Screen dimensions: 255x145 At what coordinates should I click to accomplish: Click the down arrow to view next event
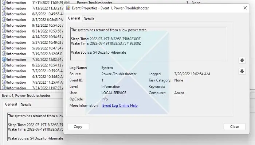click(242, 71)
